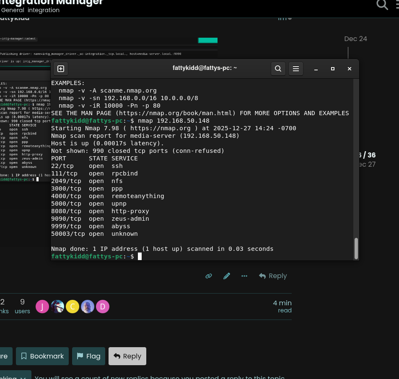Viewport: 399px width, 379px height.
Task: Click the pink J user avatar
Action: click(x=42, y=307)
